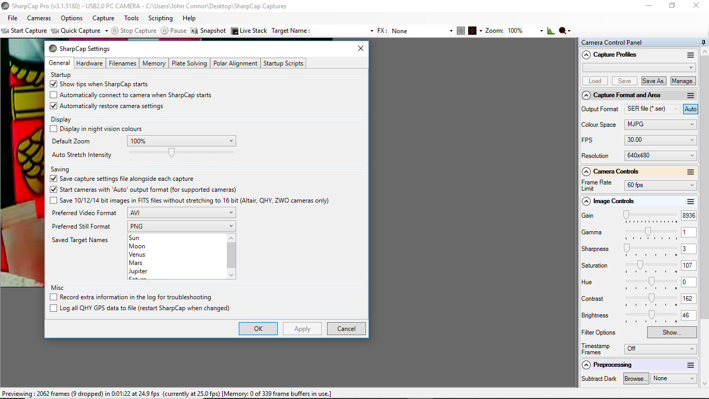Click the focus score magnifier icon
Image resolution: width=709 pixels, height=399 pixels.
coord(563,31)
